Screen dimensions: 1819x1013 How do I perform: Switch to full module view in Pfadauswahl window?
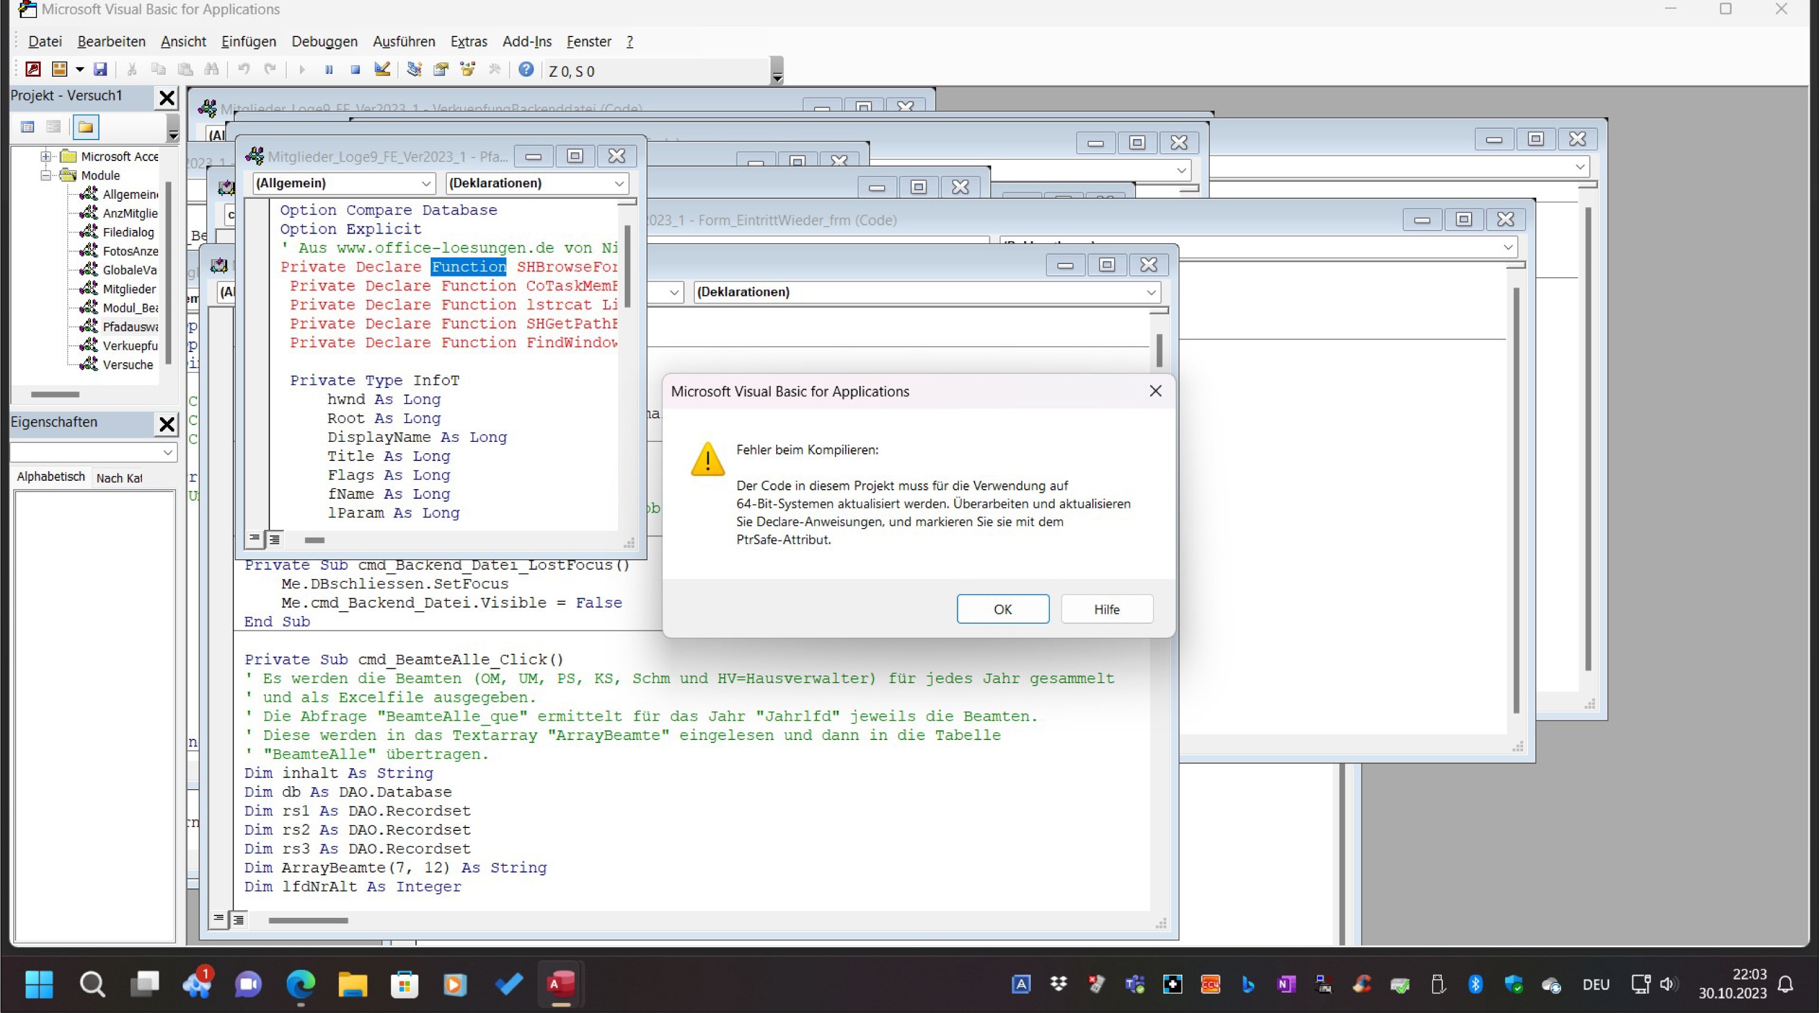pyautogui.click(x=275, y=539)
